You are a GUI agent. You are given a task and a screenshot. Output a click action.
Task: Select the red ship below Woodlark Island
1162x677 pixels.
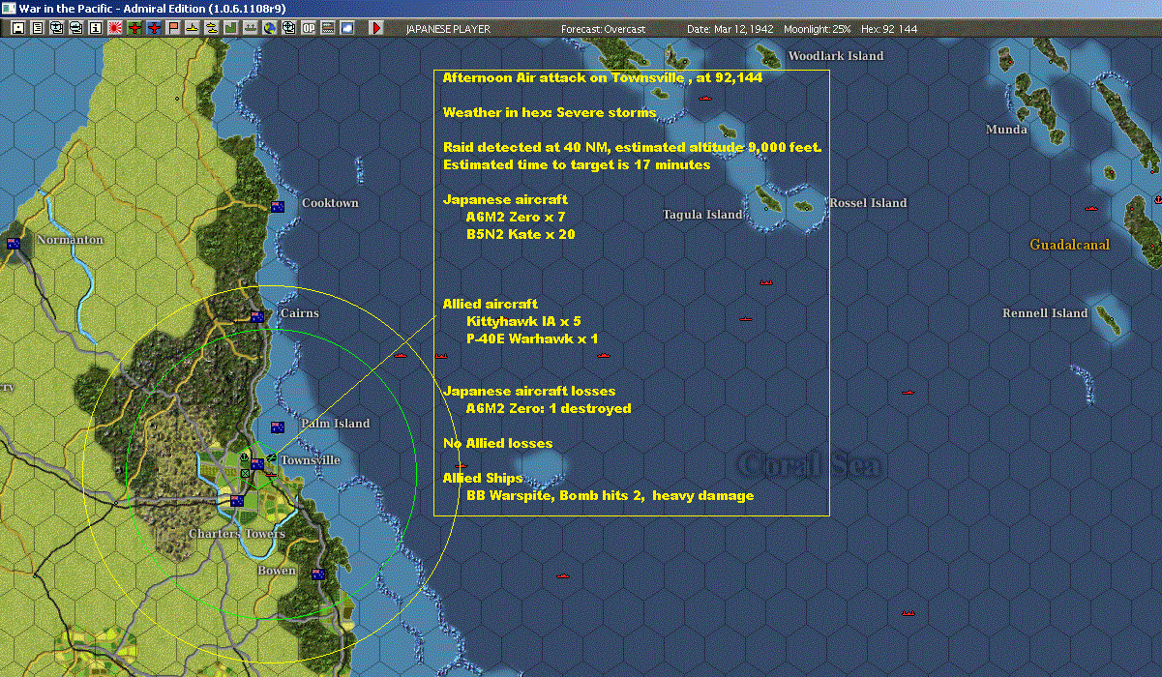tap(704, 99)
